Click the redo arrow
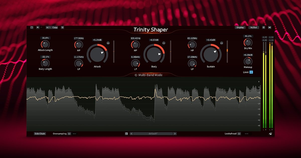 tap(41, 27)
